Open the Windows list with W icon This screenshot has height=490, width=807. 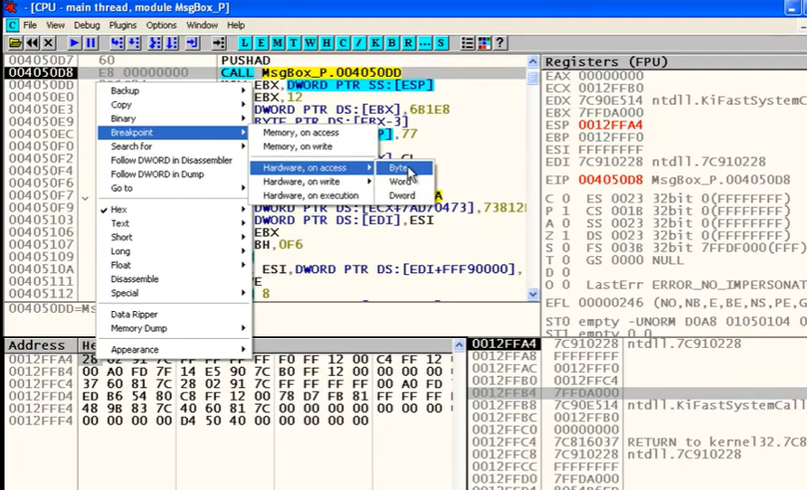309,43
